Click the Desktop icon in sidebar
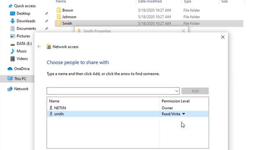Viewport: 267px width, 150px height. click(x=13, y=13)
